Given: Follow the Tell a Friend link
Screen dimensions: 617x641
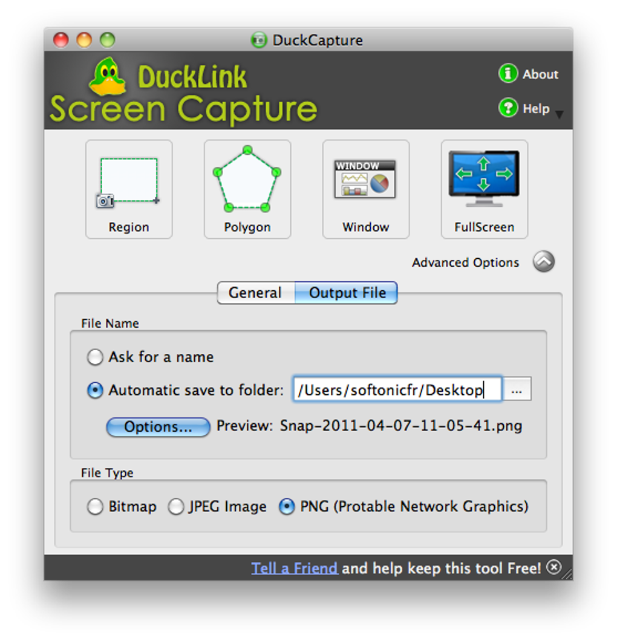Looking at the screenshot, I should [295, 568].
